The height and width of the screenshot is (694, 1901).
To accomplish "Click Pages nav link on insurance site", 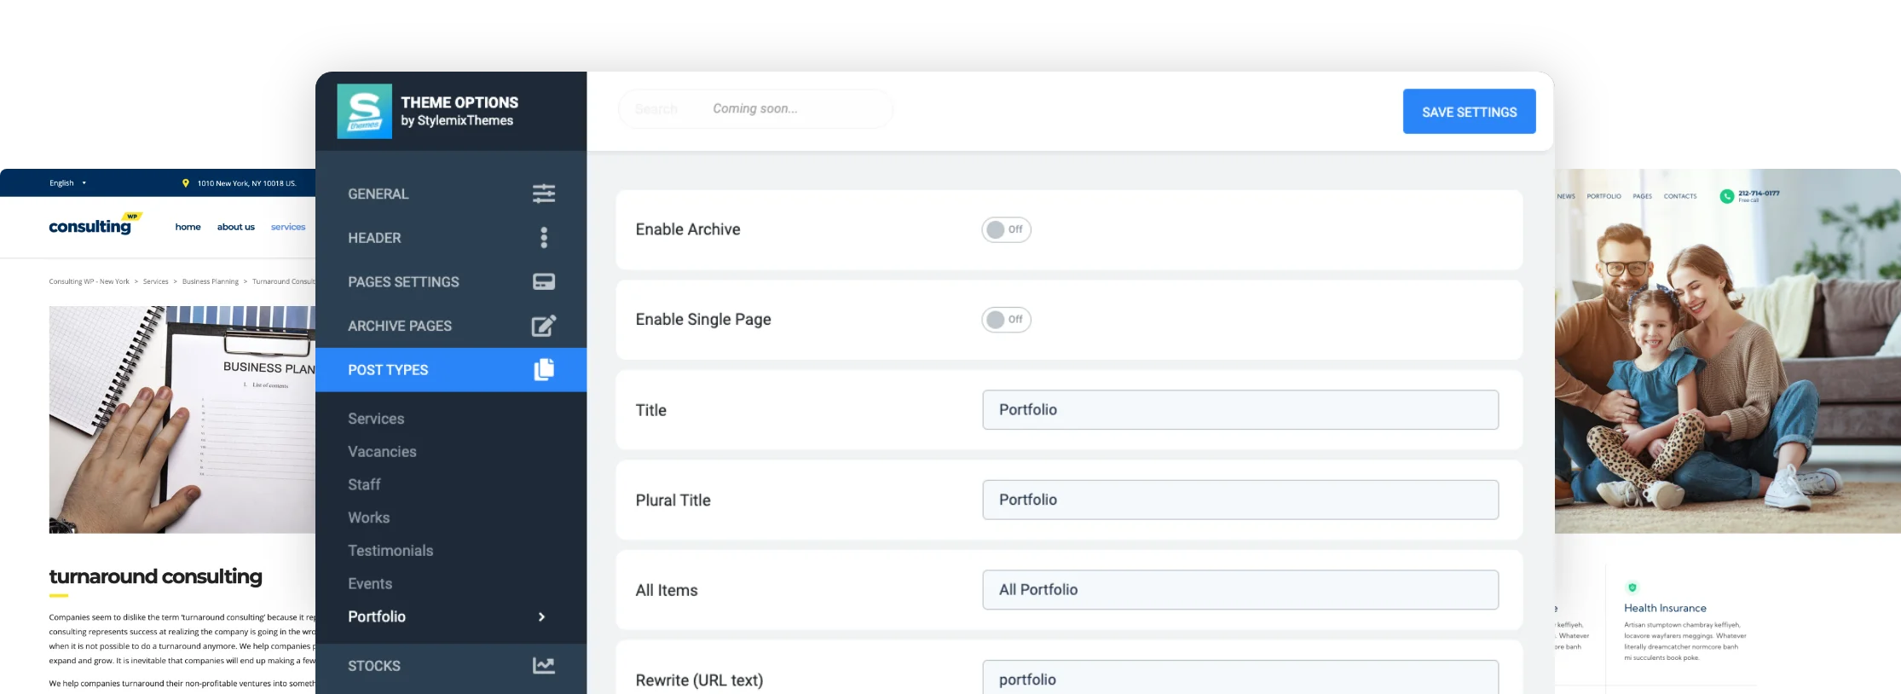I will coord(1642,196).
